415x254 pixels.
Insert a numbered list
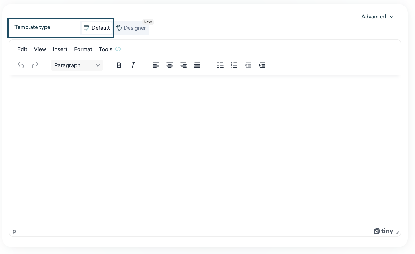tap(234, 65)
